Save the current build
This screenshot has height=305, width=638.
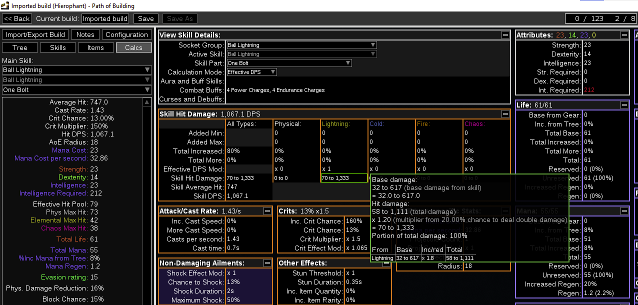point(146,18)
